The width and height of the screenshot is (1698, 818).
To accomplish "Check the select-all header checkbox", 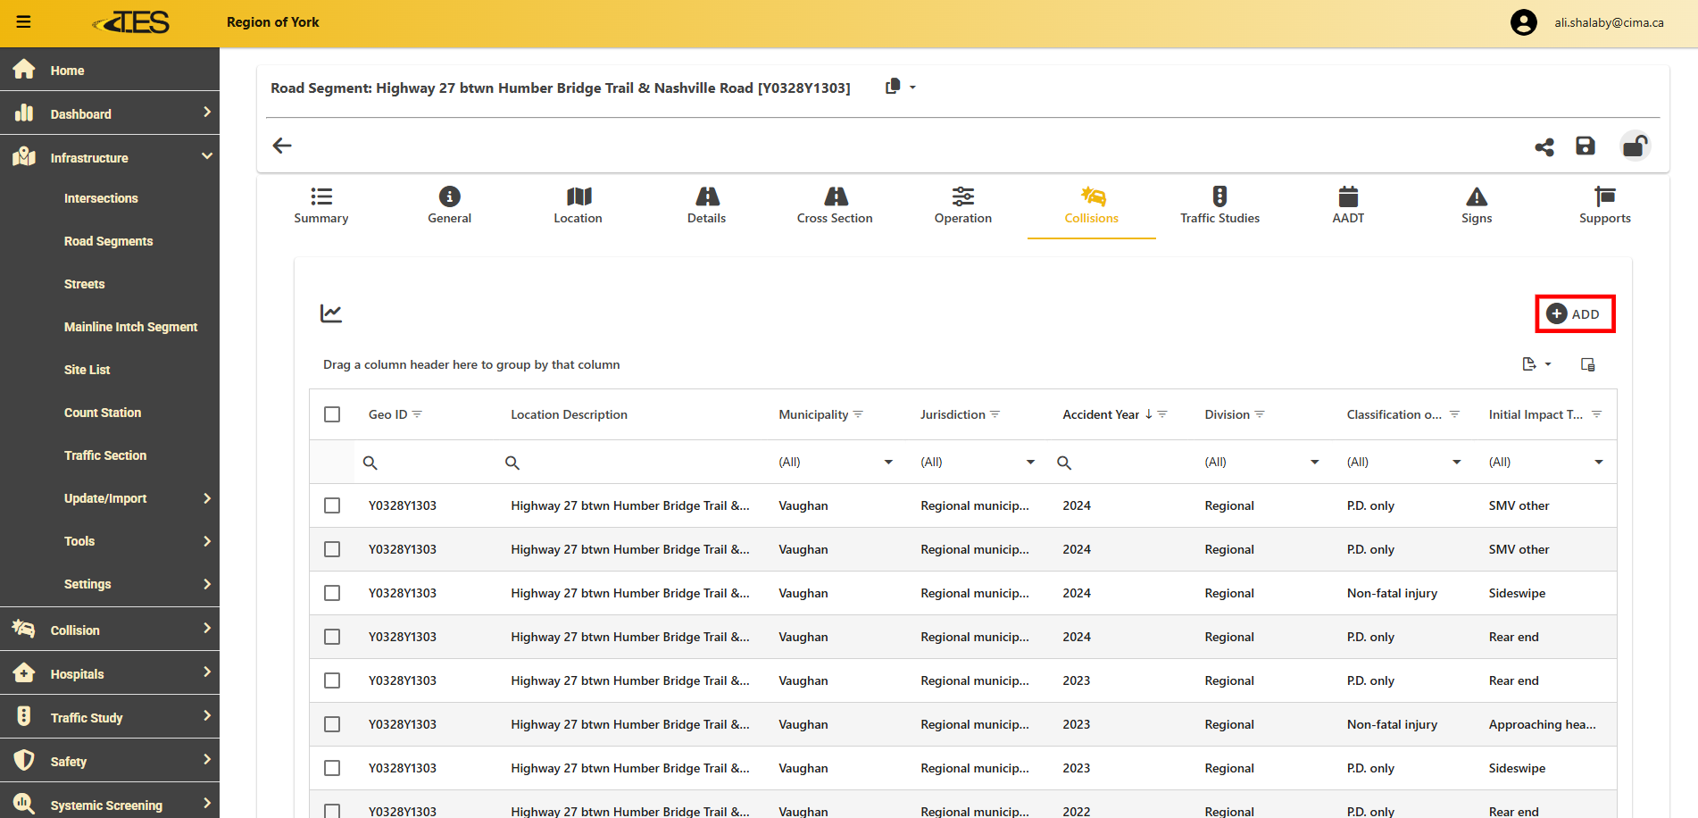I will pyautogui.click(x=332, y=414).
